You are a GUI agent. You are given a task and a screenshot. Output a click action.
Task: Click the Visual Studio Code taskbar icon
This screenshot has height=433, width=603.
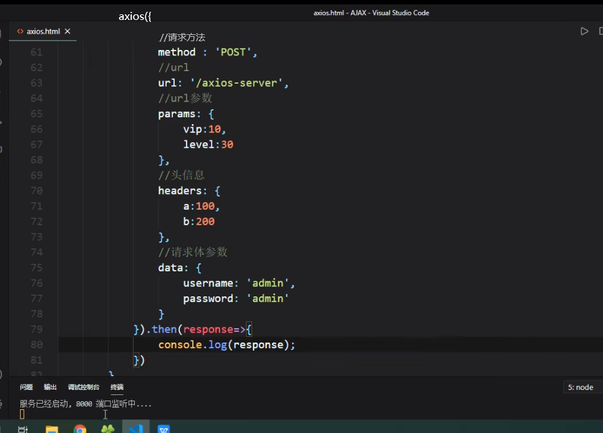pos(135,428)
